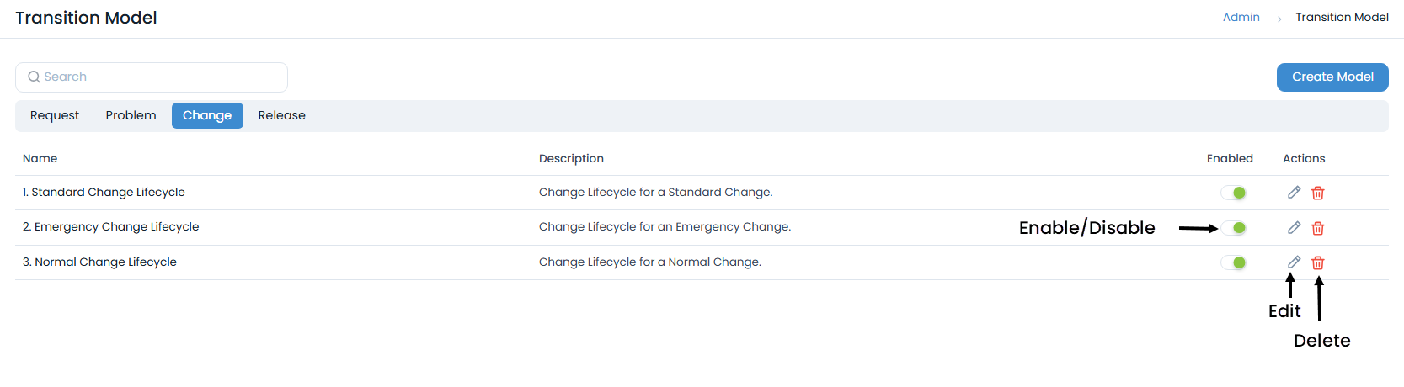The image size is (1404, 387).
Task: Delete the Standard Change Lifecycle model
Action: [1318, 193]
